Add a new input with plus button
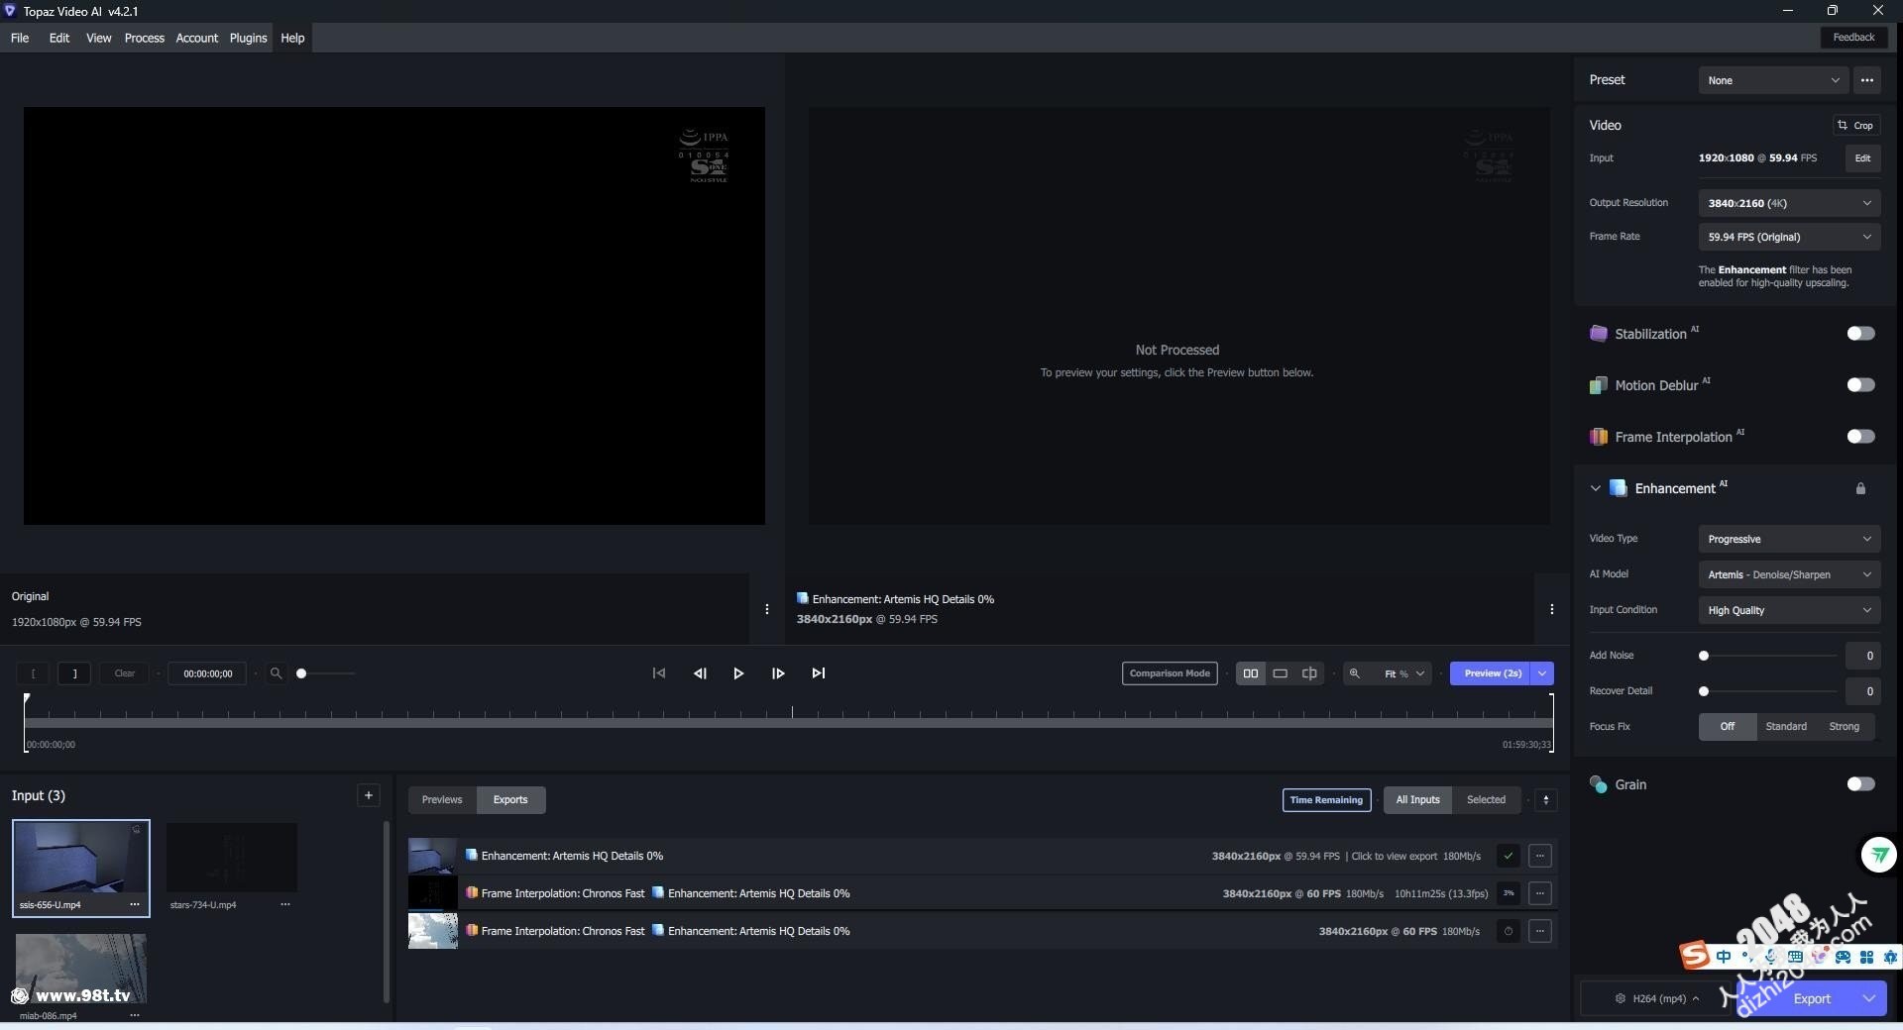Screen dimensions: 1903x1030 click(x=369, y=795)
